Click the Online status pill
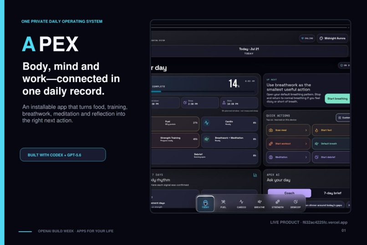367x245 pixels. (x=307, y=38)
